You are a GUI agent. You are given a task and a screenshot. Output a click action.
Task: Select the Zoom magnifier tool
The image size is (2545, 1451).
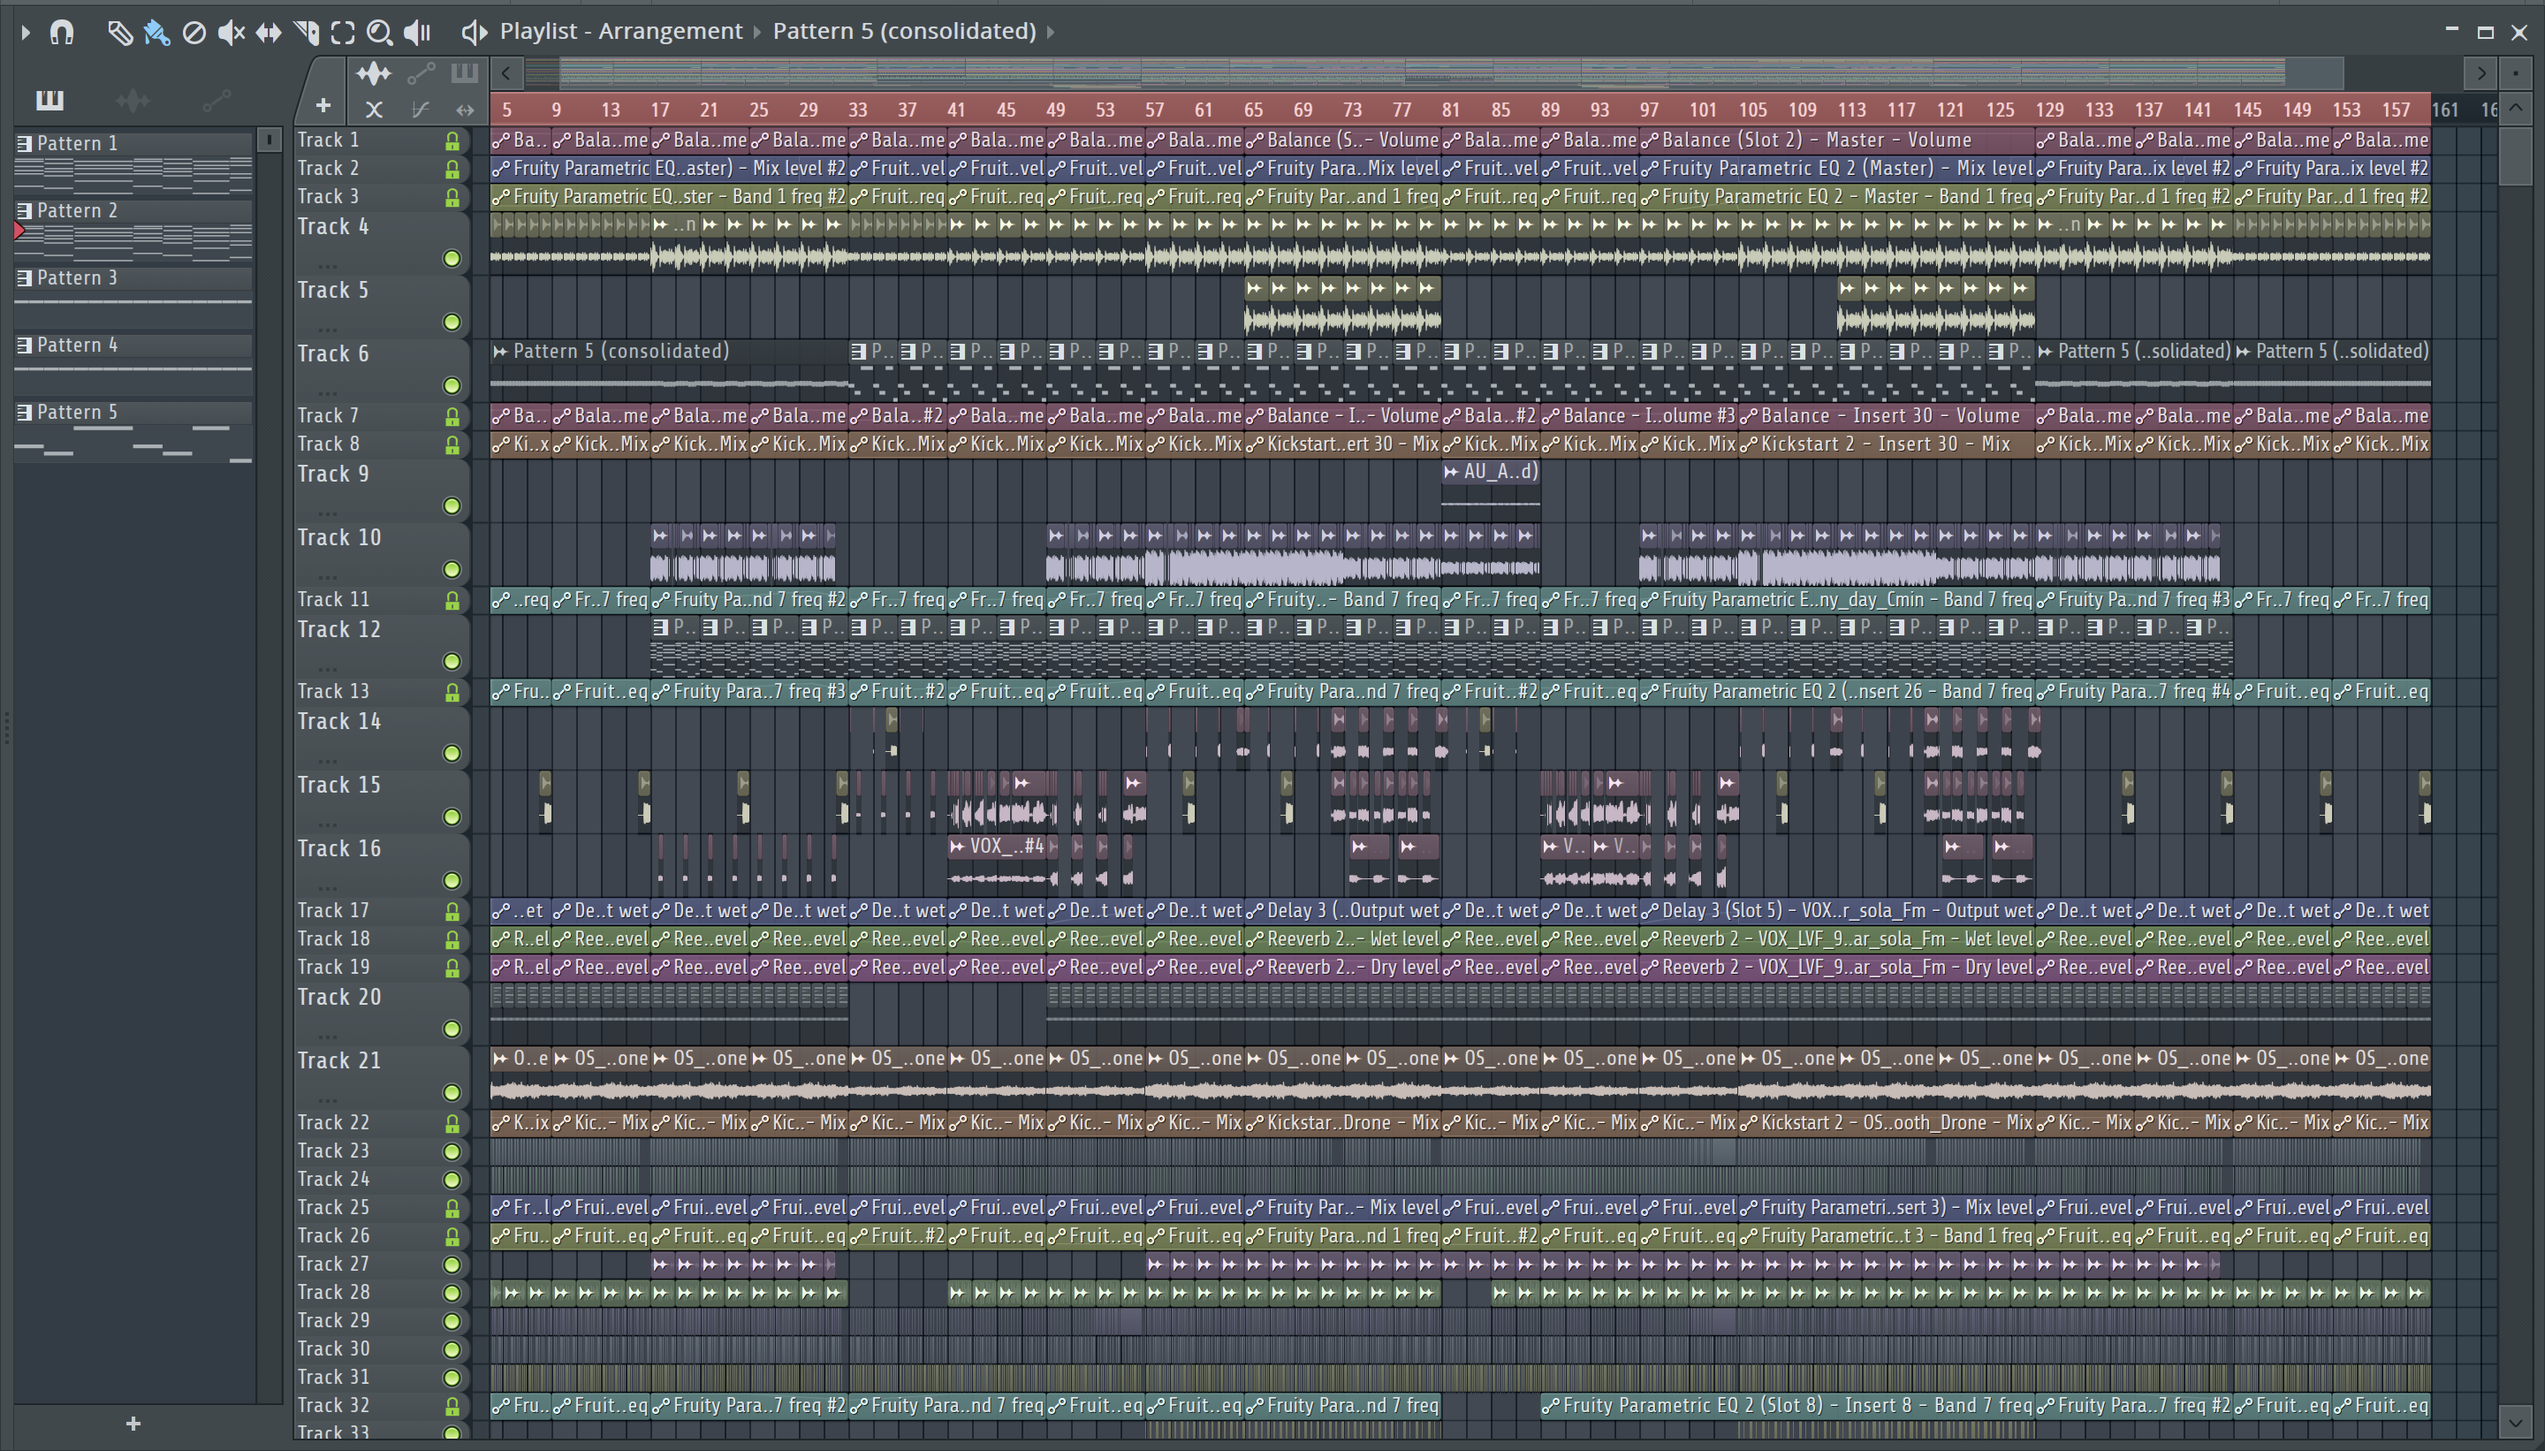(379, 32)
